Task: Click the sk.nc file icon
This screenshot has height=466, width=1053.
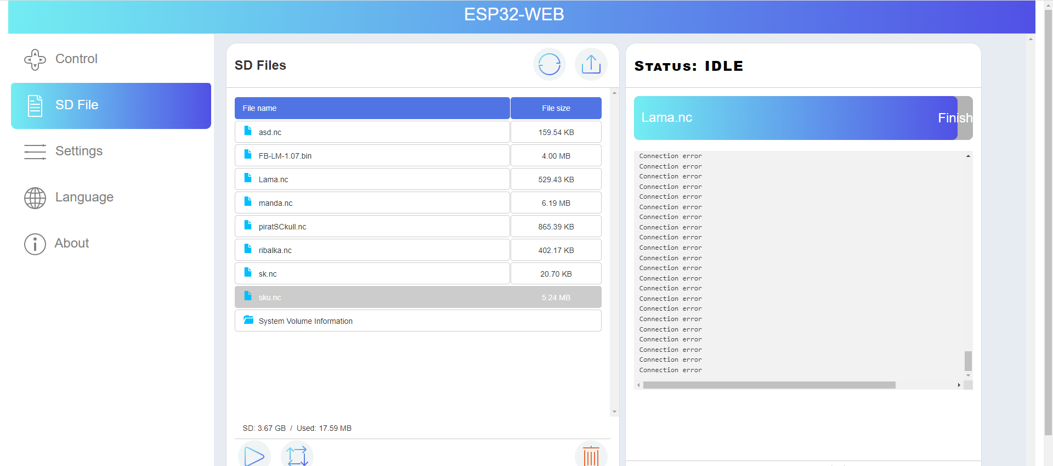Action: [248, 273]
